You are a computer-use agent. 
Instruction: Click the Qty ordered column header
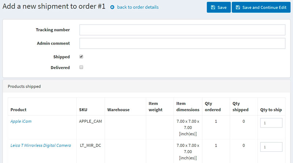tap(213, 106)
